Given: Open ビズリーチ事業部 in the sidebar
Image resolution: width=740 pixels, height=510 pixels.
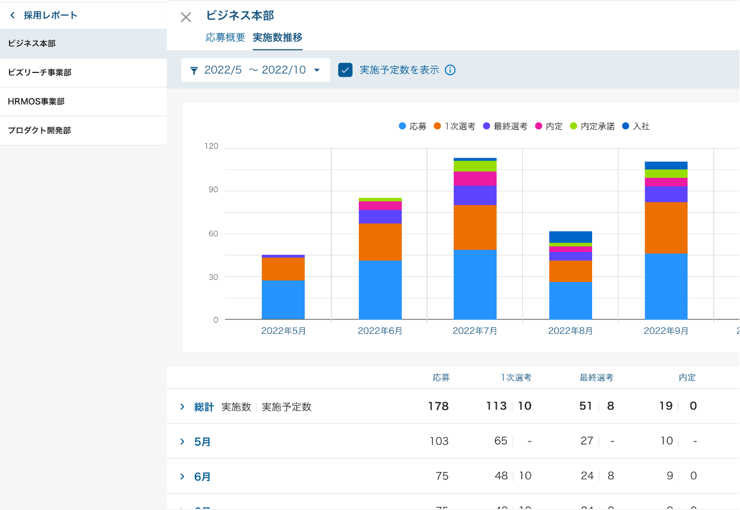Looking at the screenshot, I should point(40,72).
